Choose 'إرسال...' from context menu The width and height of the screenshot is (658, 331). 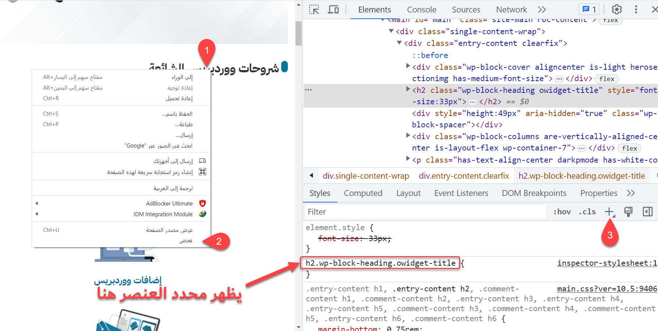click(121, 135)
